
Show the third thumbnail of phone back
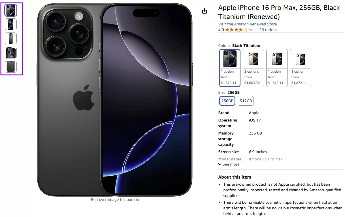[x=11, y=38]
